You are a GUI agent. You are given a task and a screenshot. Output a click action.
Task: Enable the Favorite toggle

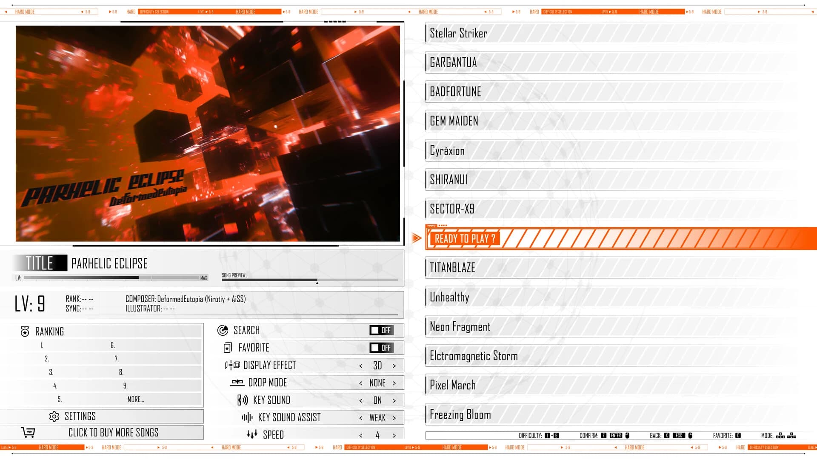click(x=381, y=348)
